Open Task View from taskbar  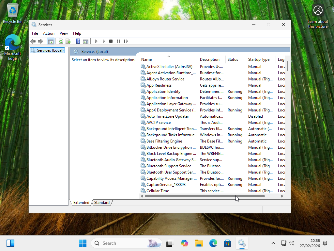click(x=170, y=243)
